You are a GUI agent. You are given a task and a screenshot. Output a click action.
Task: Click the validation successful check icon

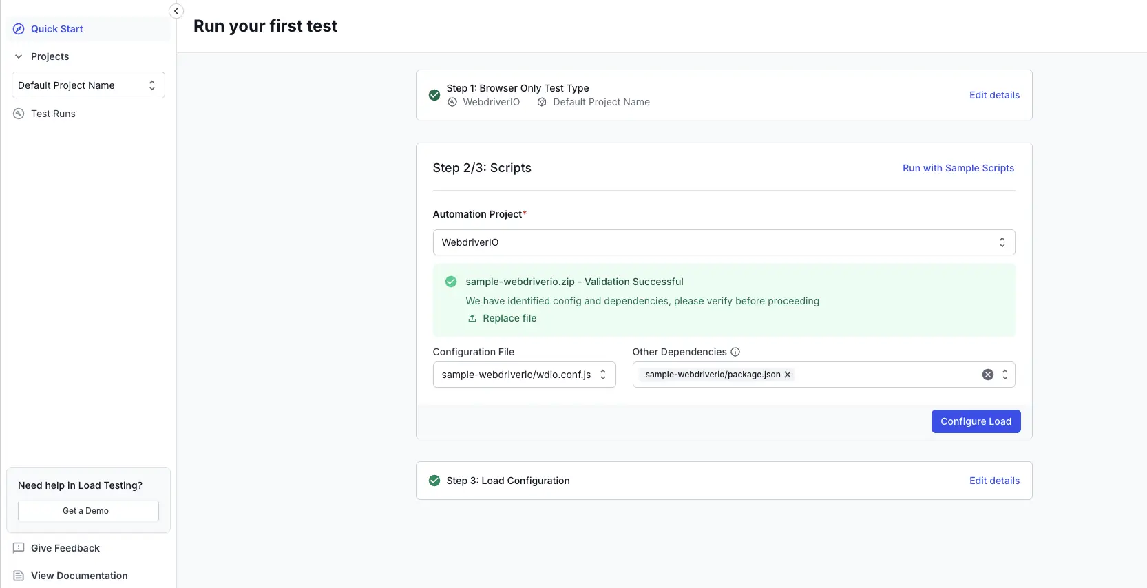[x=451, y=282]
